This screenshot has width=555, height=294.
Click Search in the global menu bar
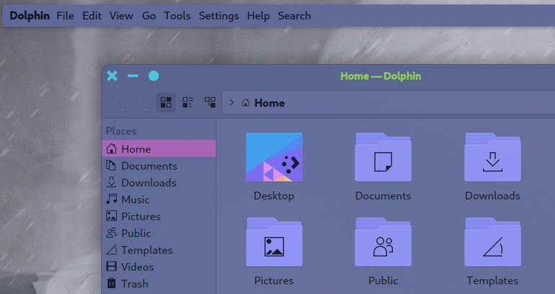[x=295, y=16]
